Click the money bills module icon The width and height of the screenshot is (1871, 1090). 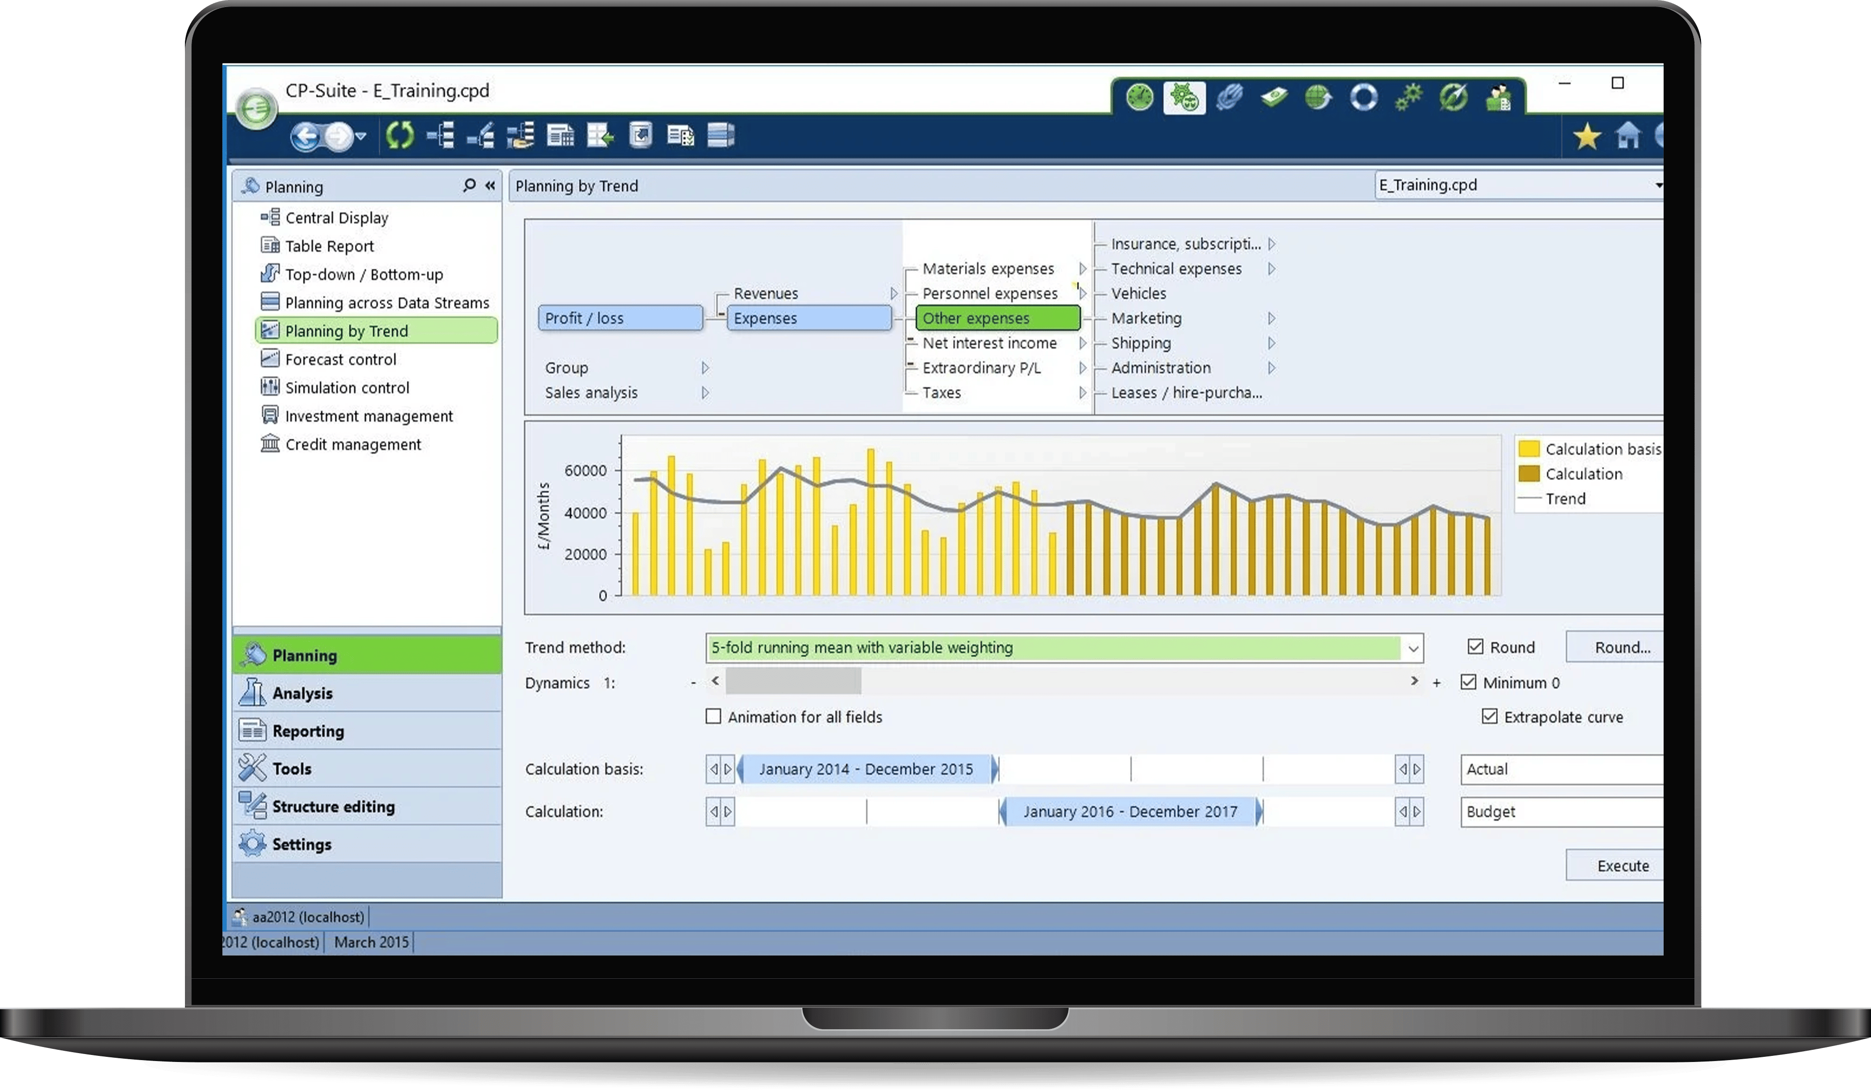click(1274, 97)
